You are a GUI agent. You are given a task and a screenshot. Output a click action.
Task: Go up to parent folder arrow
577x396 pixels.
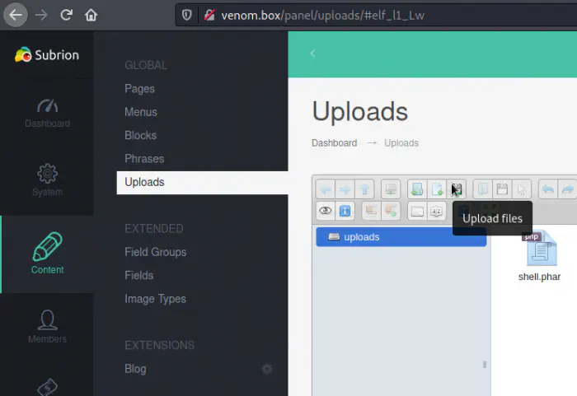pos(364,189)
